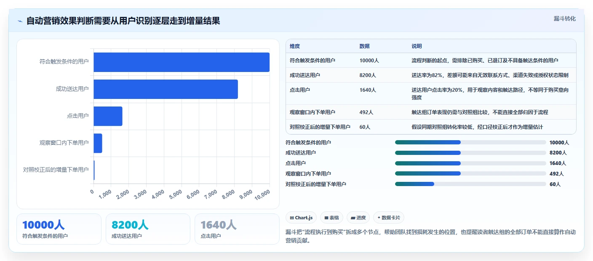Click the 1640人 progress bar for 点击用户

point(470,163)
